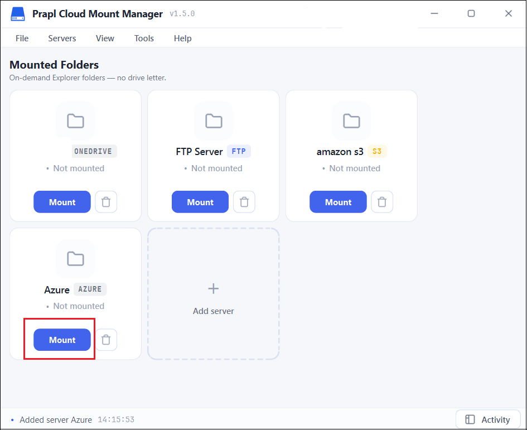Click the v1.5.0 version label
The height and width of the screenshot is (430, 527).
pyautogui.click(x=182, y=14)
